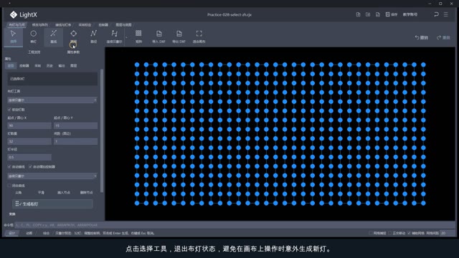Open the modify and array ribbon tab
This screenshot has height=258, width=459.
[x=40, y=25]
